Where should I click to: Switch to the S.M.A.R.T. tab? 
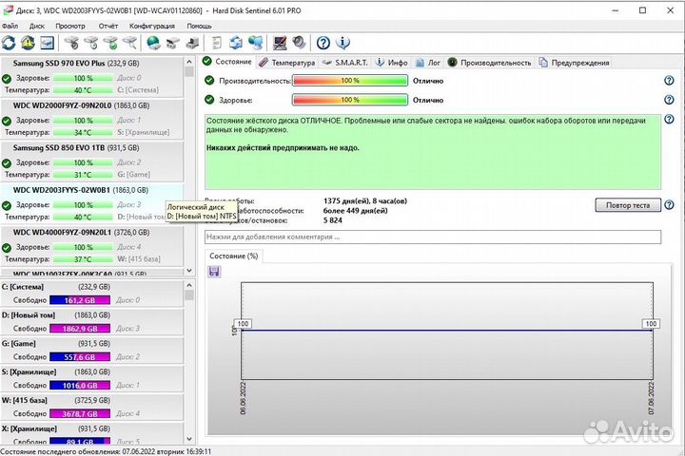pos(345,63)
